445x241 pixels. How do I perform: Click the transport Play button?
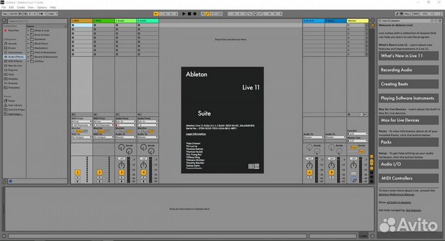184,14
